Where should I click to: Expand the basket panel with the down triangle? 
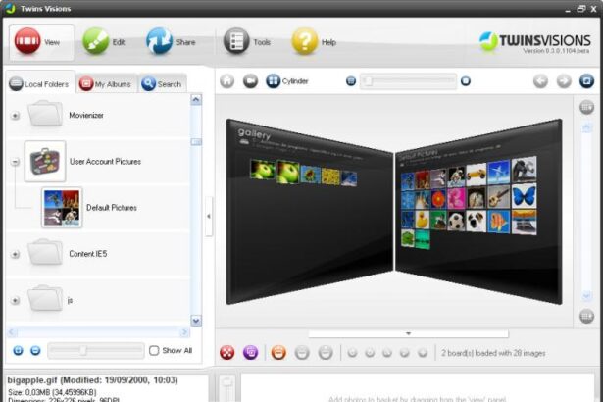409,334
